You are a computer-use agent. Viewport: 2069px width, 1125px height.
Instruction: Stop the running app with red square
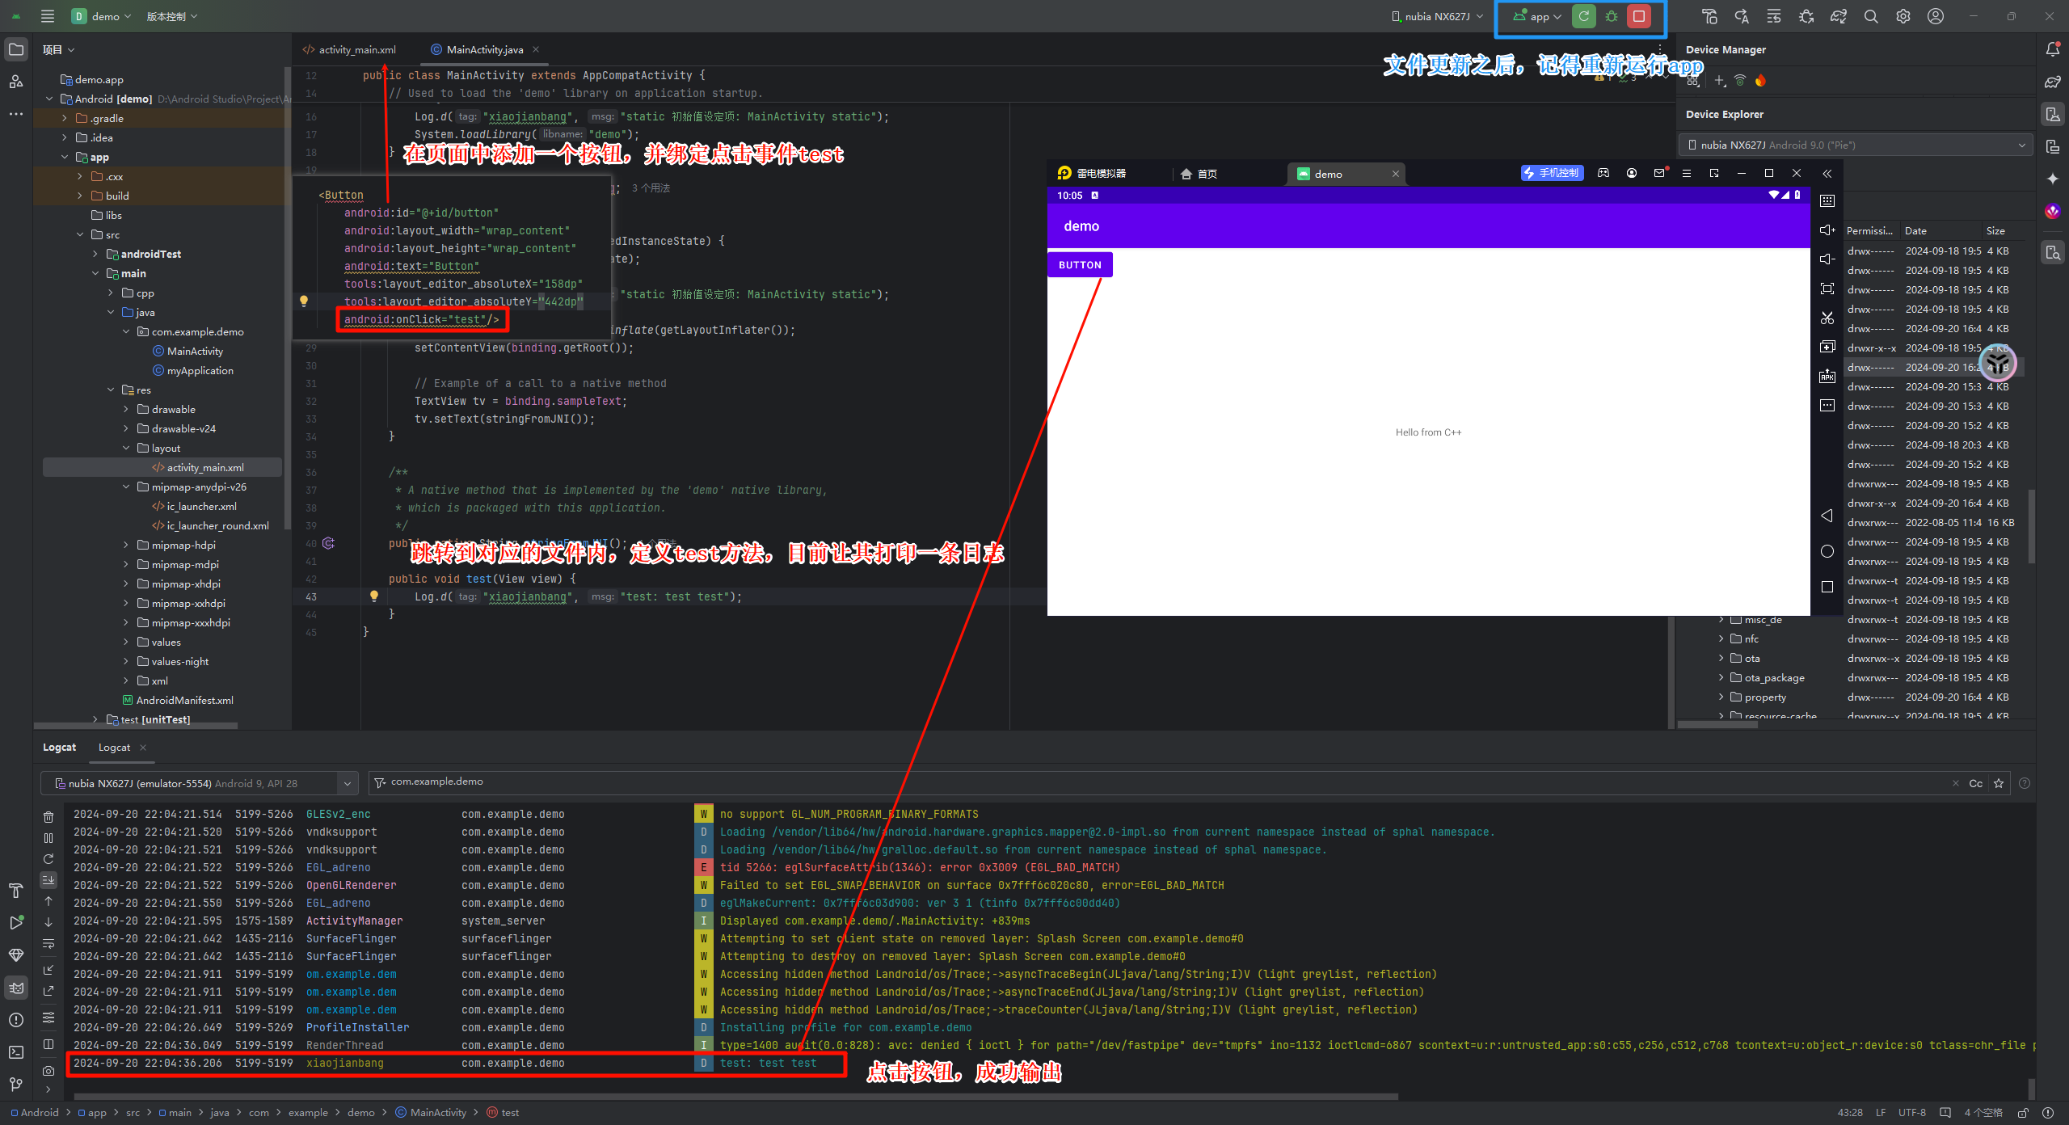pos(1638,16)
